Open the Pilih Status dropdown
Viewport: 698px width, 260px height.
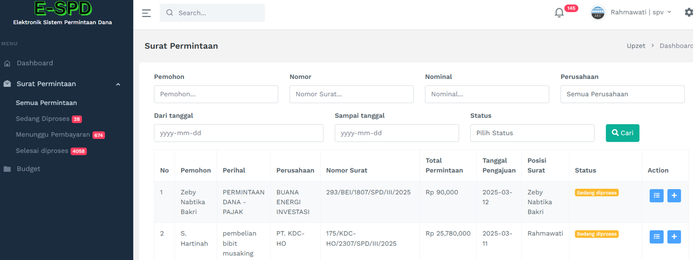click(x=532, y=133)
